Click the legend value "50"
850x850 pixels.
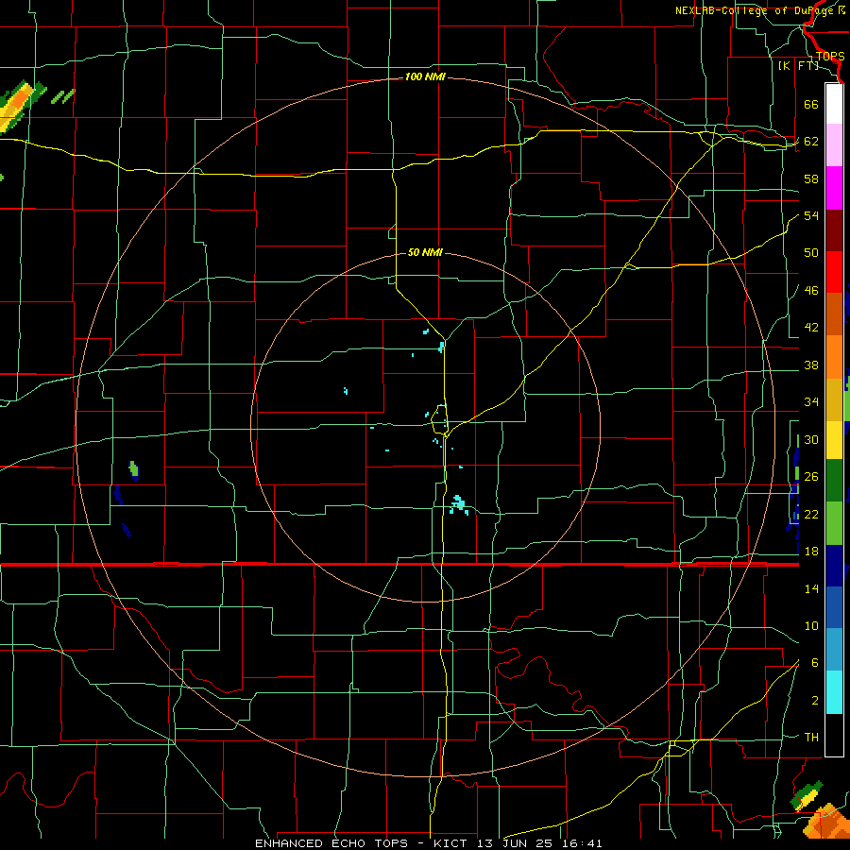pos(811,252)
